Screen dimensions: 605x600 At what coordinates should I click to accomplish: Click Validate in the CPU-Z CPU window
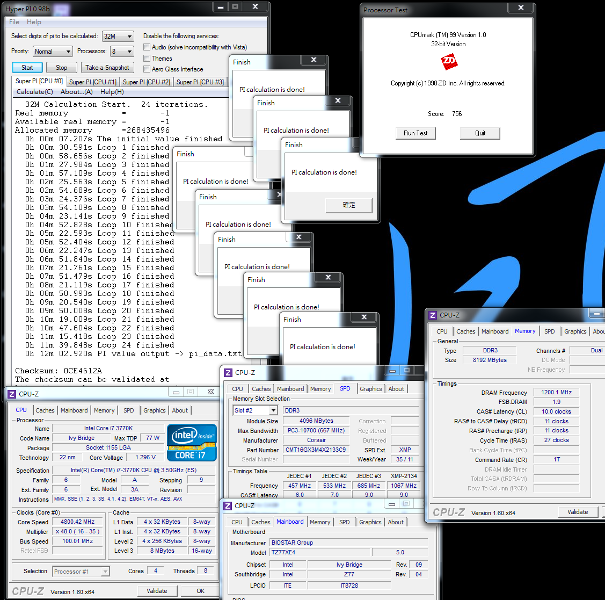coord(157,591)
